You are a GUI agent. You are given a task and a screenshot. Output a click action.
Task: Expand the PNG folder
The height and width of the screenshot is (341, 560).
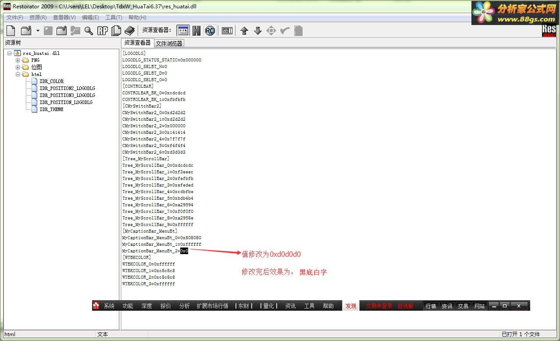pos(18,60)
